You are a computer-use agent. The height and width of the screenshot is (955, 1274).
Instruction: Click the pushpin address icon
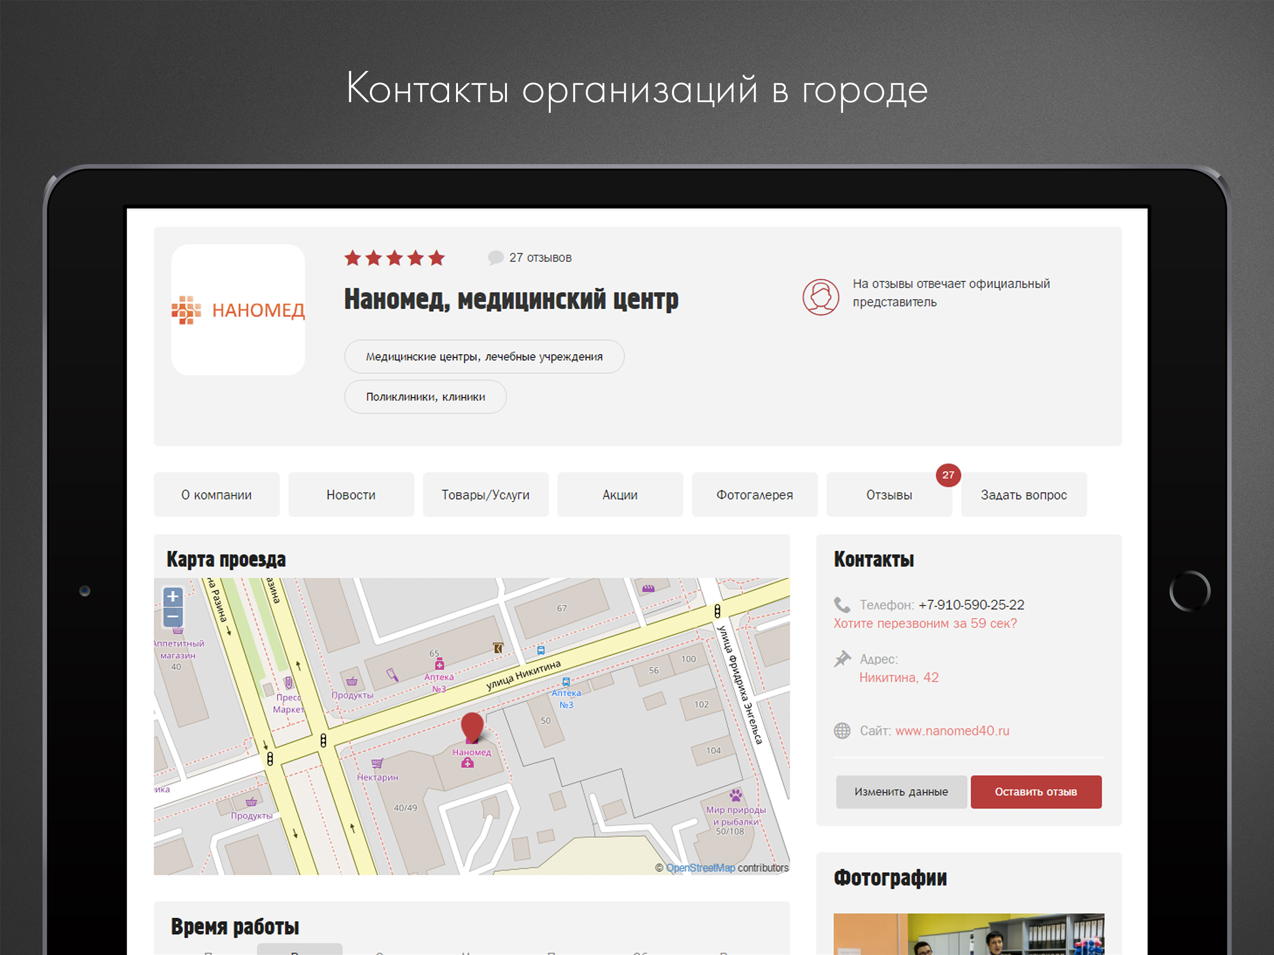pos(842,659)
